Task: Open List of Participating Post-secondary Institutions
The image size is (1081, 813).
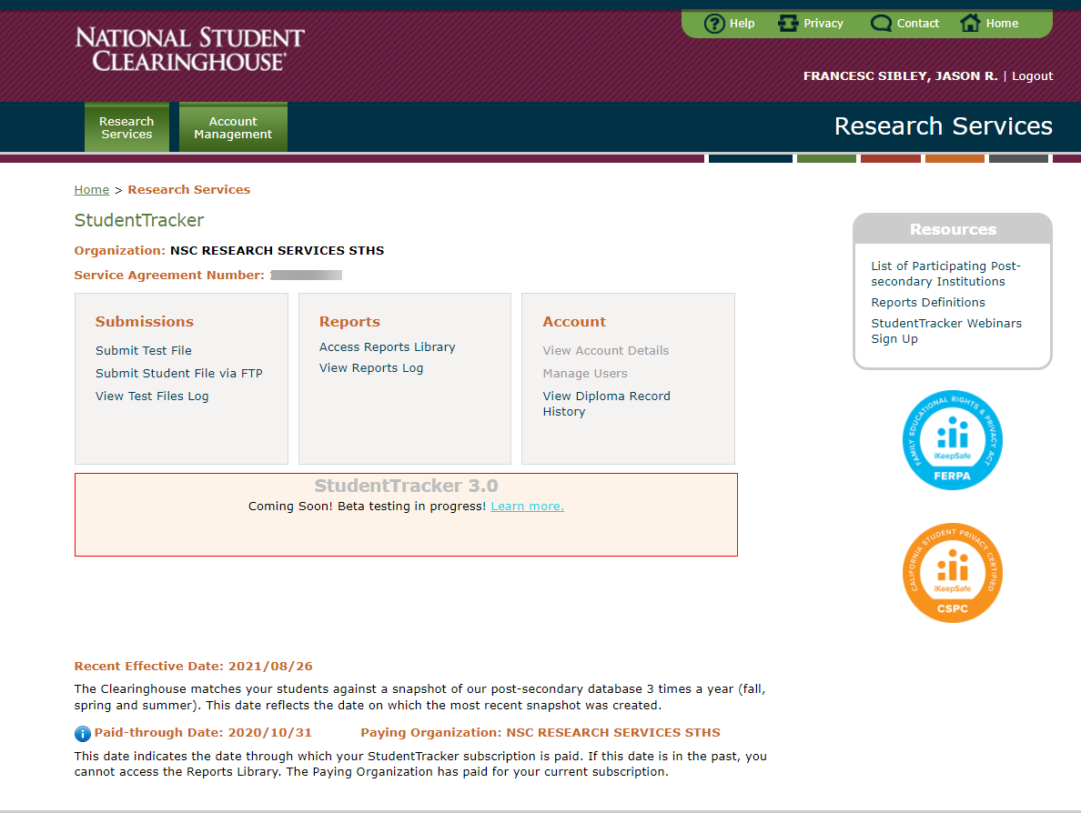Action: tap(945, 274)
